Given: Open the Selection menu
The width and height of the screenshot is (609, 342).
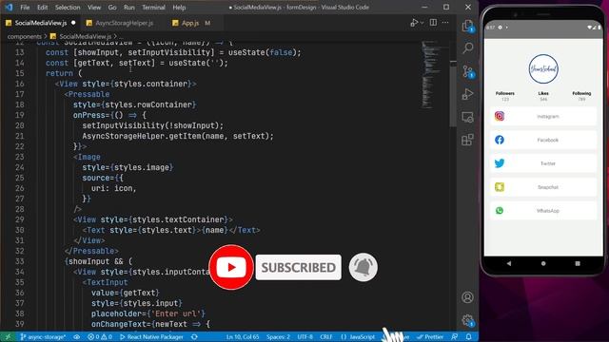Looking at the screenshot, I should (x=68, y=8).
